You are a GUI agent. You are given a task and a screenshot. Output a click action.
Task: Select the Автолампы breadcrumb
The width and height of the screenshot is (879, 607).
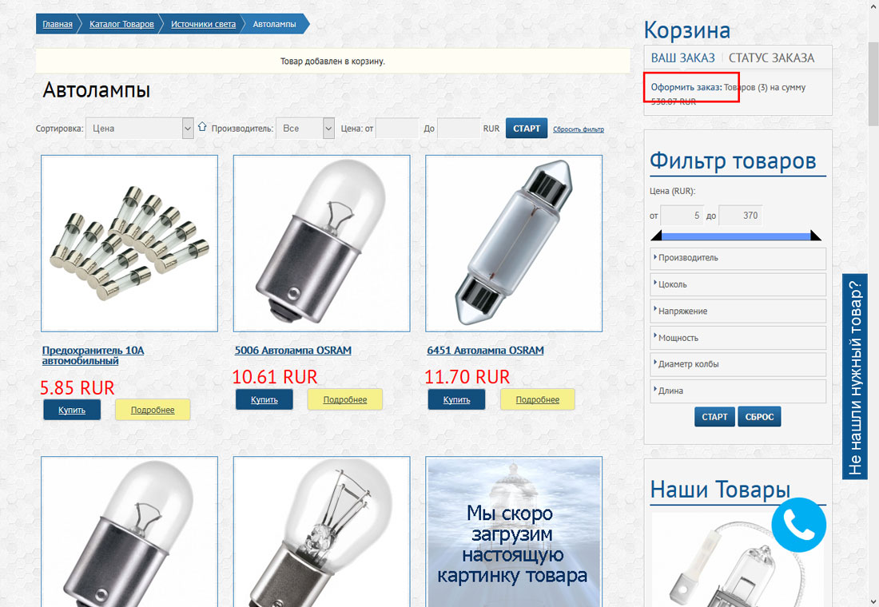click(274, 24)
